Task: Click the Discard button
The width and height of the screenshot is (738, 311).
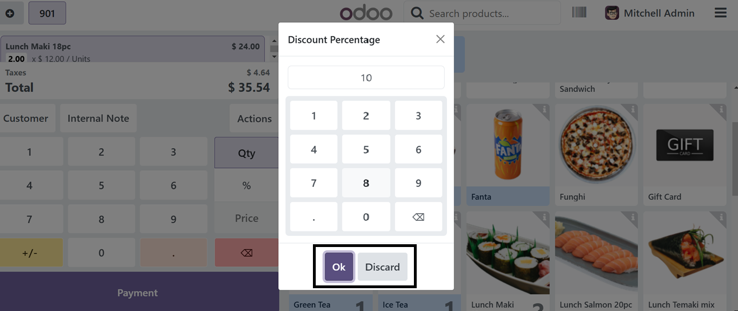Action: 383,267
